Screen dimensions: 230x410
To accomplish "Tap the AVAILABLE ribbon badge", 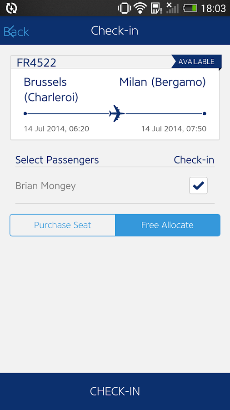I will point(196,61).
